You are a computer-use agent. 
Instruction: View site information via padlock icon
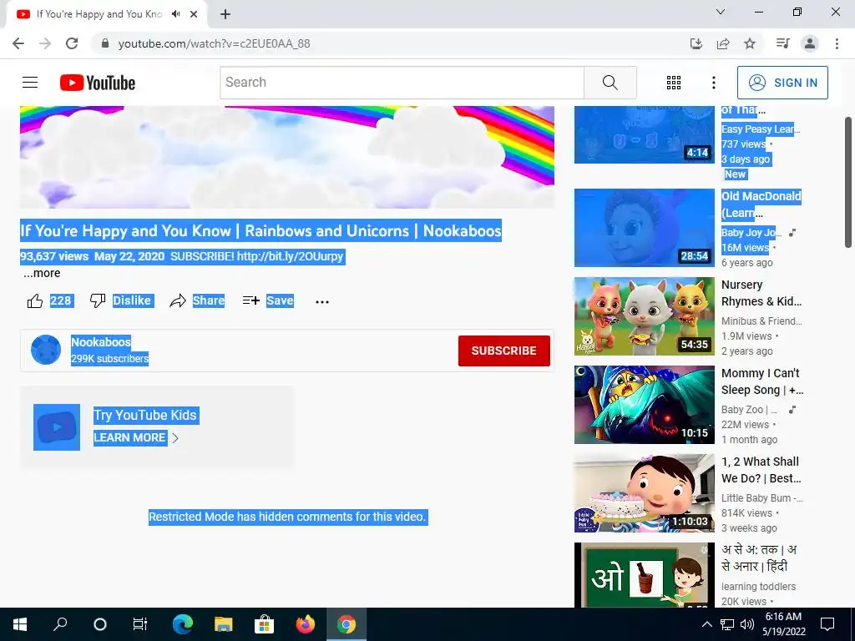point(105,43)
